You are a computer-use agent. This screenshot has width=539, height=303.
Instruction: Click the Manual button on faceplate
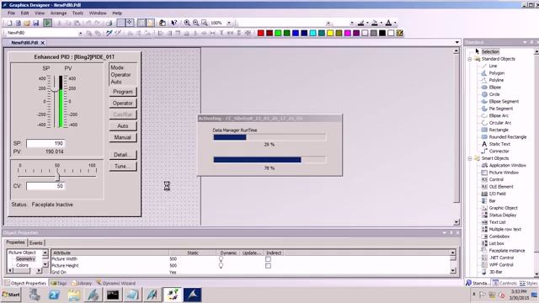(123, 137)
